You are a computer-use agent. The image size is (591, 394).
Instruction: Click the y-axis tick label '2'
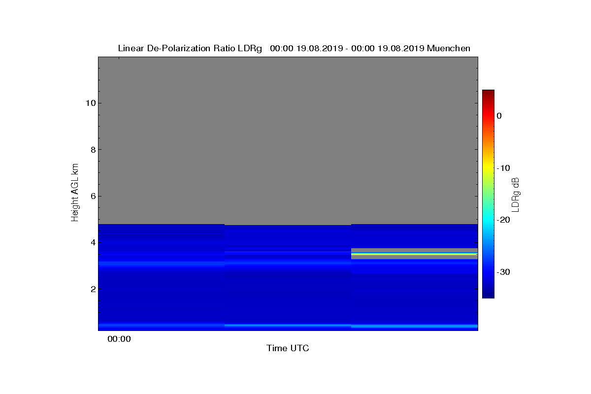point(92,289)
